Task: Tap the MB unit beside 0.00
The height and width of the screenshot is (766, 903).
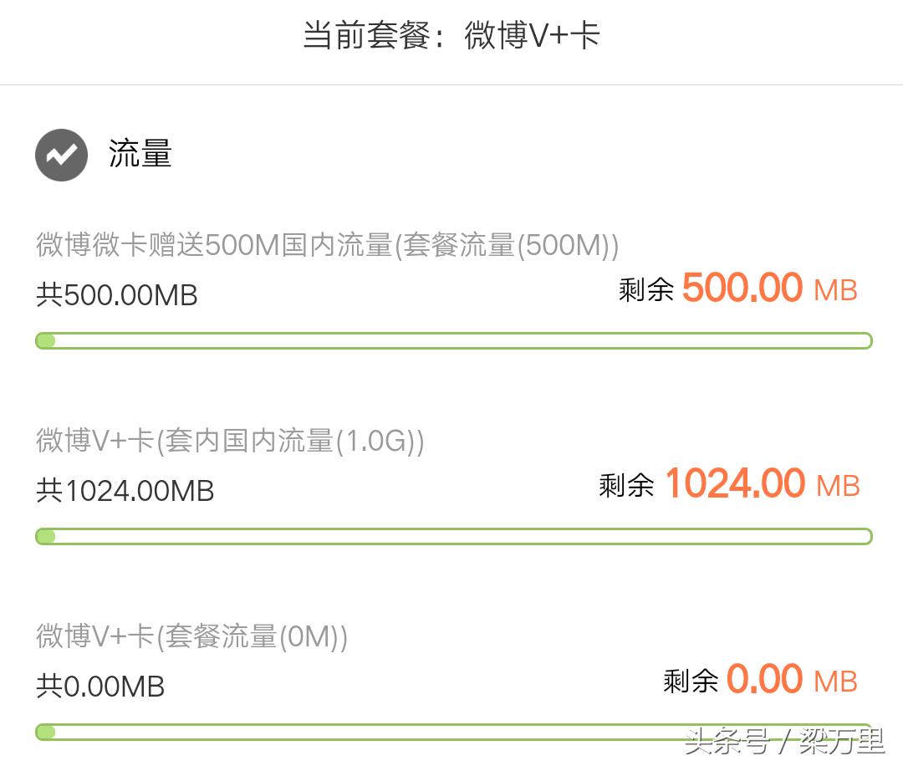Action: click(x=835, y=682)
